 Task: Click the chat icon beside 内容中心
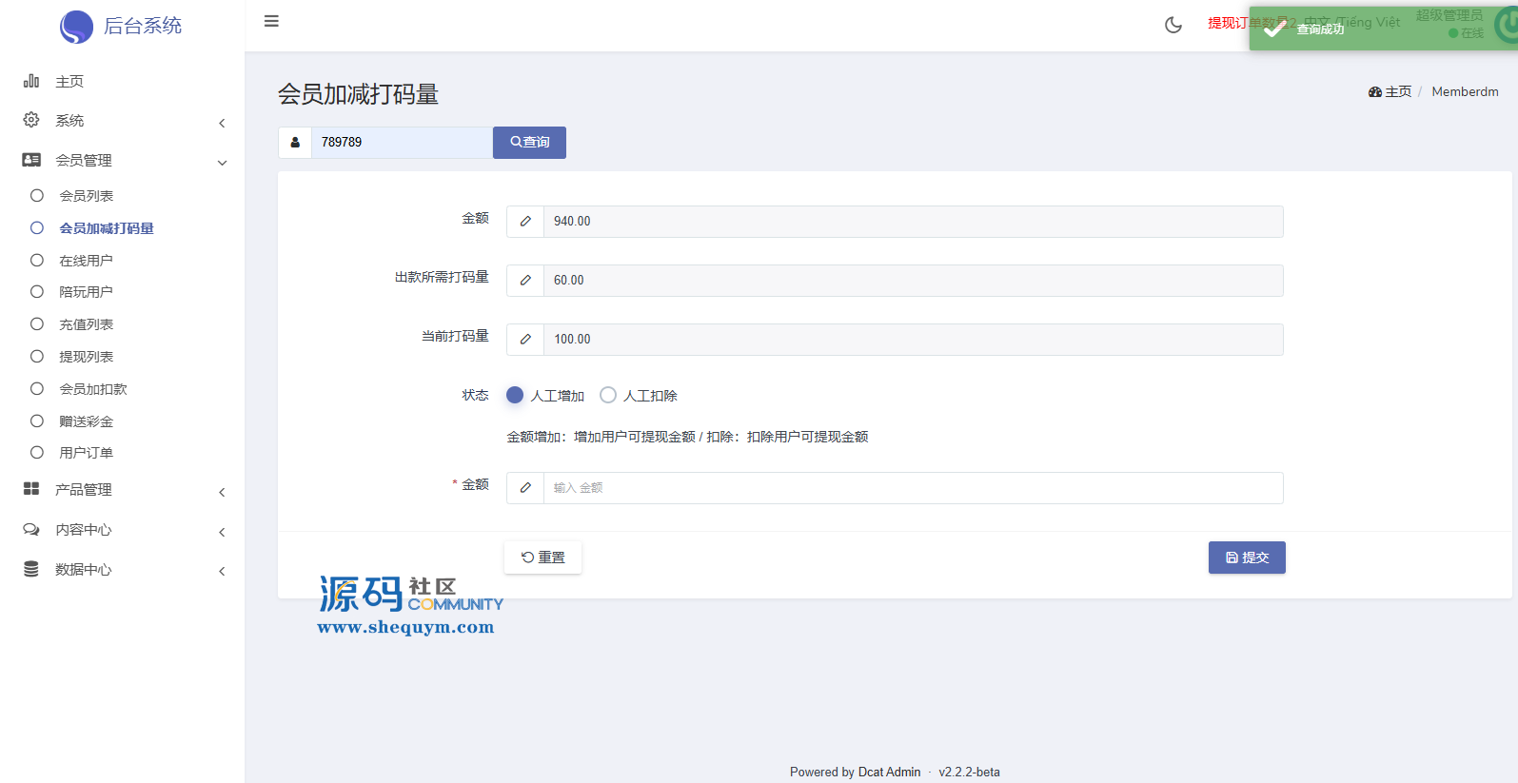(31, 529)
